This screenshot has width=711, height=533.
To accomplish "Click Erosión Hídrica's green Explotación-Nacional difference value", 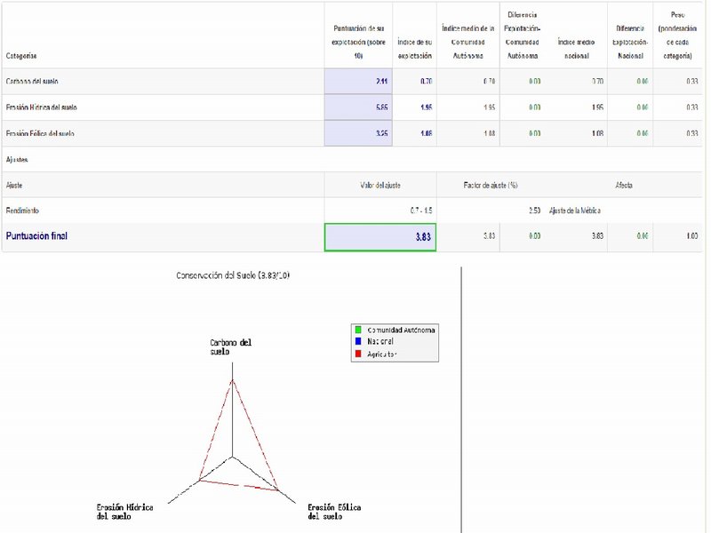I will tap(642, 107).
